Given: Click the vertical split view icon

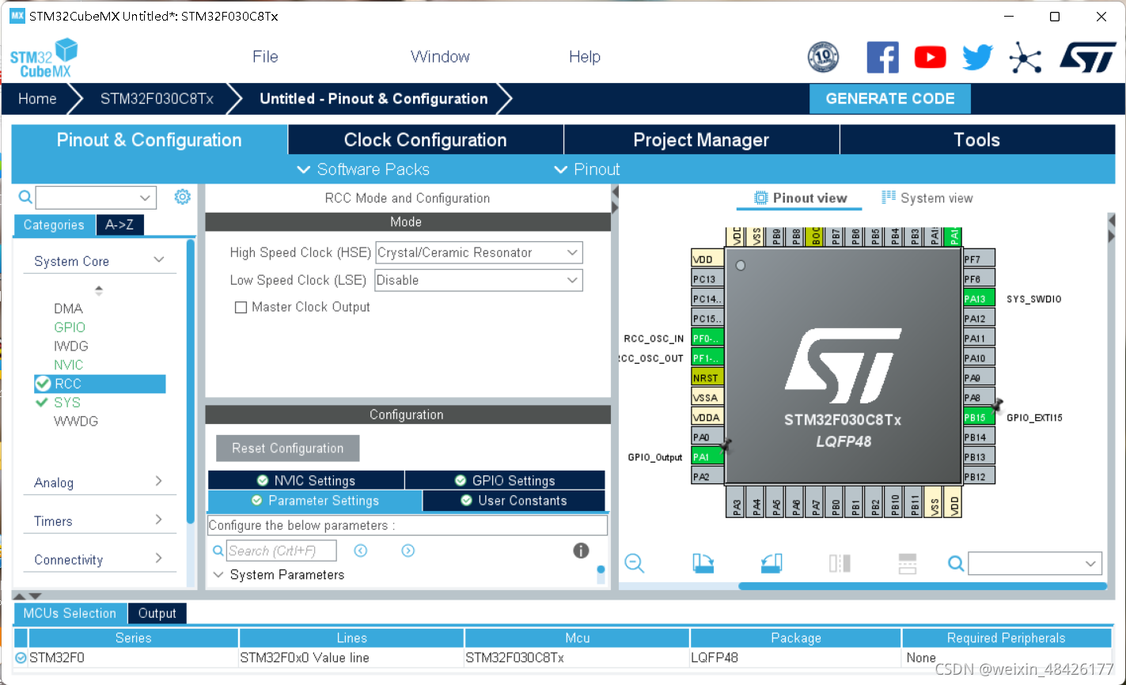Looking at the screenshot, I should 908,563.
